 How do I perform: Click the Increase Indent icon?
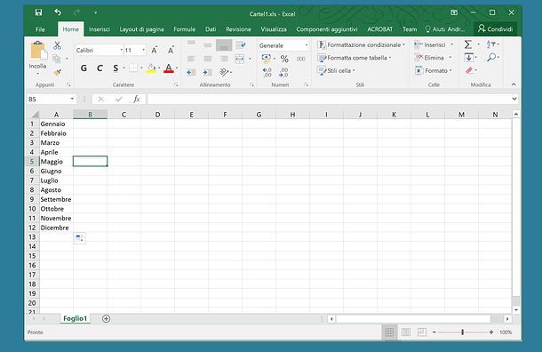click(207, 72)
